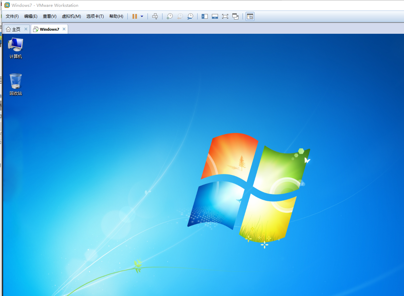Viewport: 404px width, 296px height.
Task: Expand the power options dropdown arrow
Action: (142, 16)
